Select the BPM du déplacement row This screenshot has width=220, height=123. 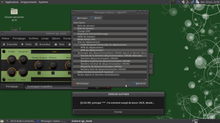[x=110, y=50]
